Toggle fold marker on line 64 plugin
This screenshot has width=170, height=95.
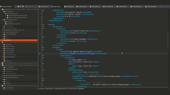[x=43, y=49]
